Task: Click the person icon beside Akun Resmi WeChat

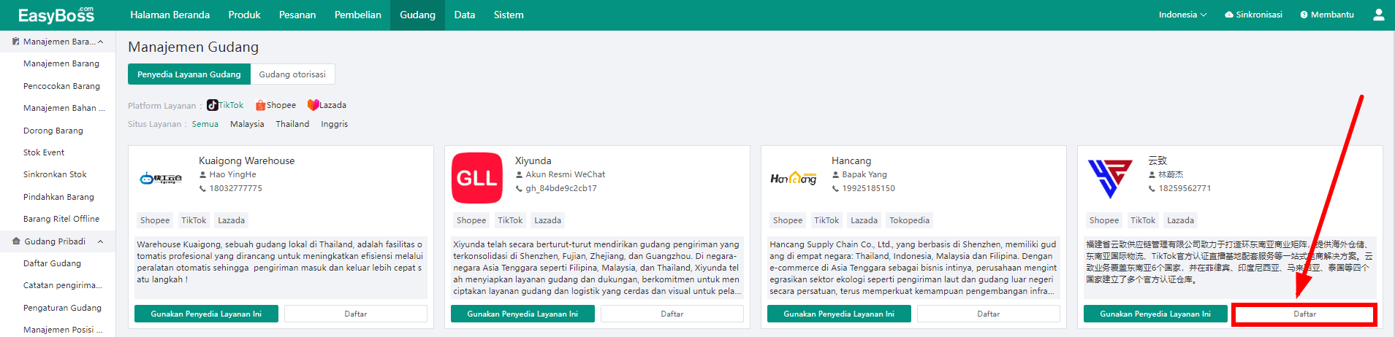Action: [519, 174]
